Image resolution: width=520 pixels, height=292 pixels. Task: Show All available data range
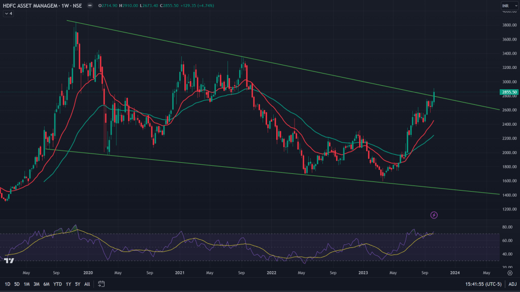click(x=87, y=284)
